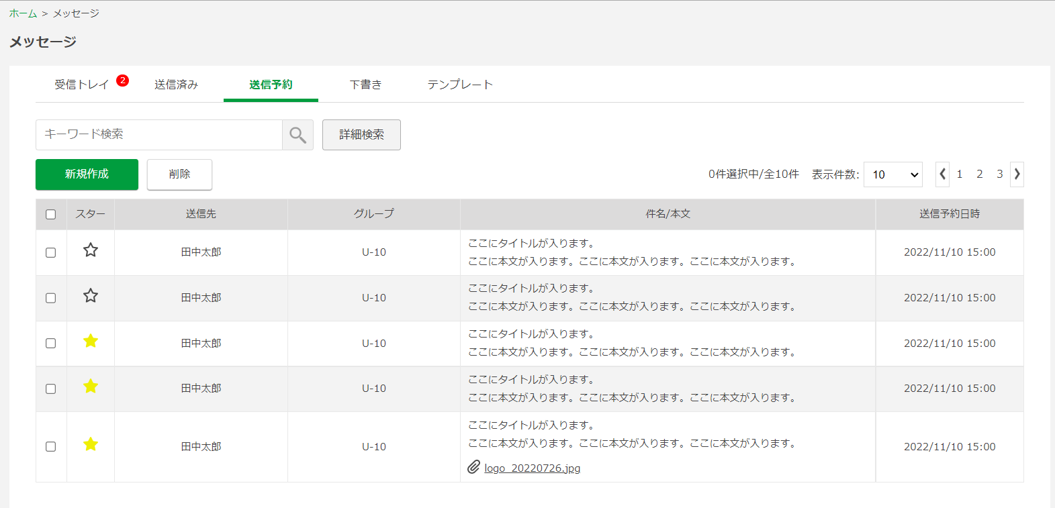The height and width of the screenshot is (508, 1055).
Task: Go to page 1 in pagination
Action: (x=960, y=174)
